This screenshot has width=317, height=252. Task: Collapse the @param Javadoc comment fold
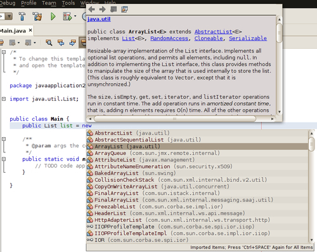[4, 139]
